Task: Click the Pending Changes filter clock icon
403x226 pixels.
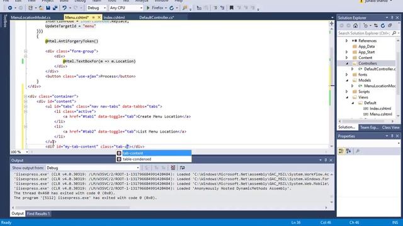Action: (365, 26)
